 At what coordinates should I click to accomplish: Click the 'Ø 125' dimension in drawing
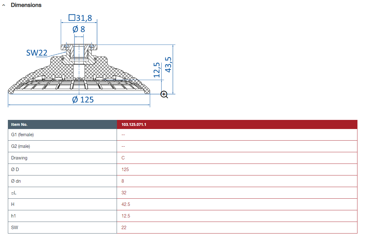coord(83,99)
